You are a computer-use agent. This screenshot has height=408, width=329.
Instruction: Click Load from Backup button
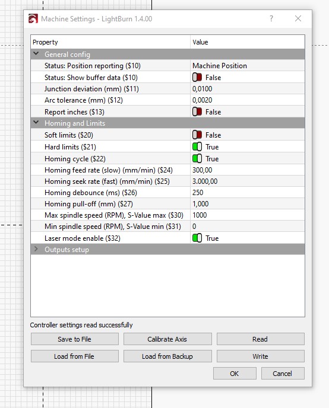click(x=167, y=356)
